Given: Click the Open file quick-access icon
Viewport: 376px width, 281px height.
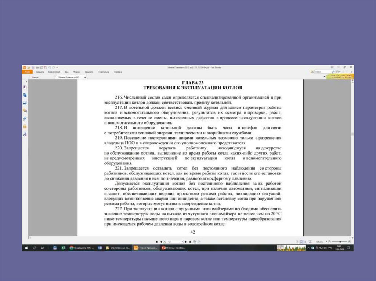Looking at the screenshot, I should point(29,67).
